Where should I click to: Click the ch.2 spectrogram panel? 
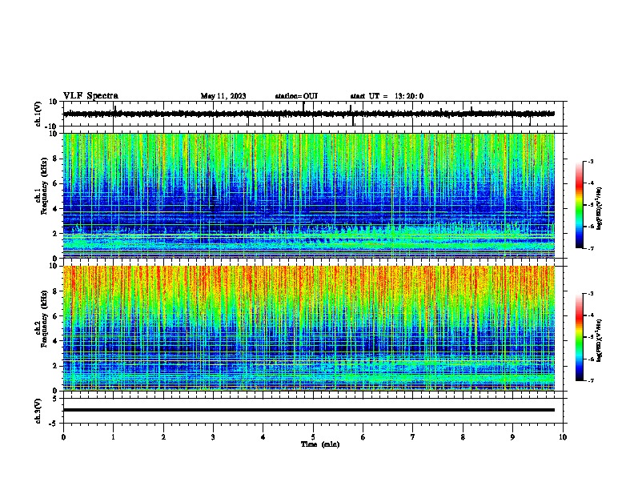pyautogui.click(x=309, y=328)
